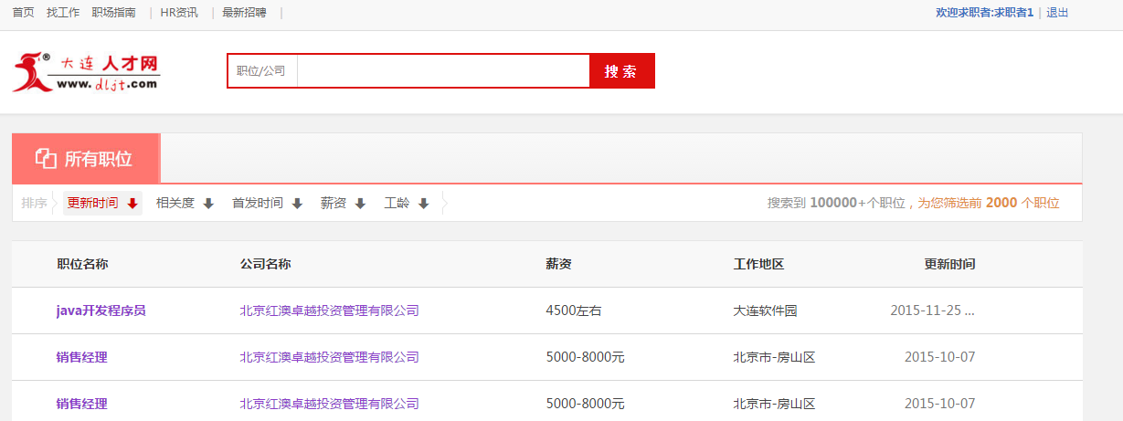The image size is (1123, 421).
Task: Open java开发程序员 job posting
Action: click(101, 310)
